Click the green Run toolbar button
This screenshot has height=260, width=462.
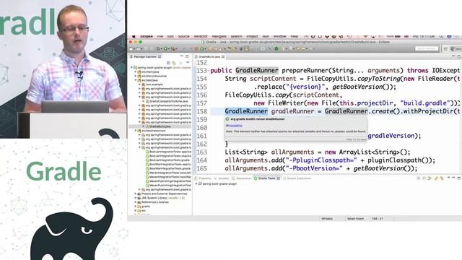165,48
